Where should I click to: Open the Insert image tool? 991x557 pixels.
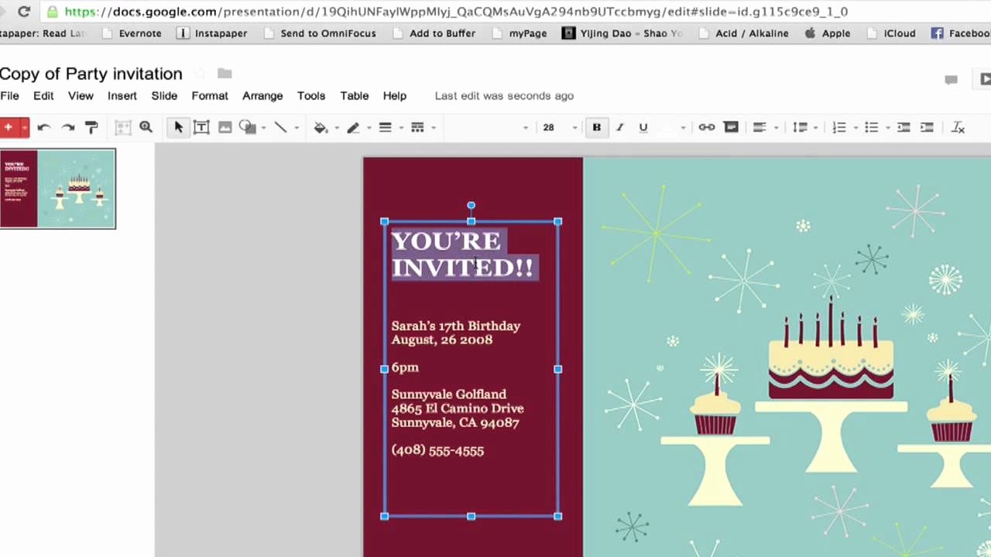[225, 127]
